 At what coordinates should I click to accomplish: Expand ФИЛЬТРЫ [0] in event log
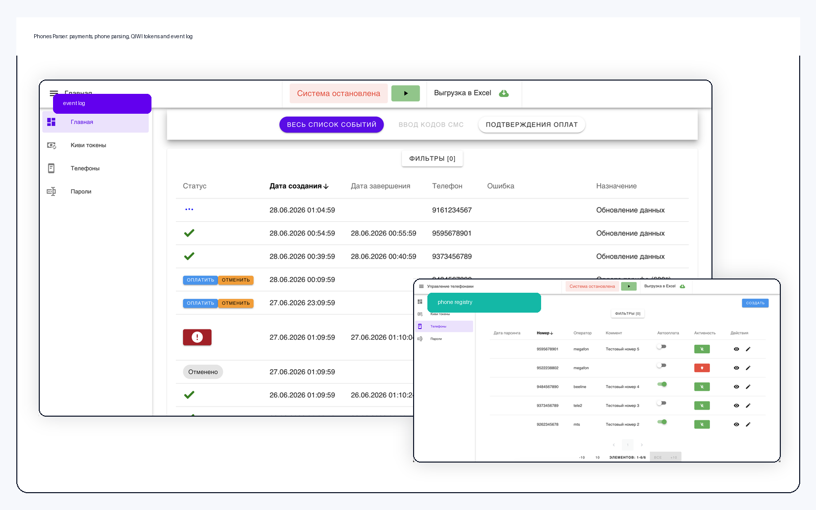tap(432, 159)
